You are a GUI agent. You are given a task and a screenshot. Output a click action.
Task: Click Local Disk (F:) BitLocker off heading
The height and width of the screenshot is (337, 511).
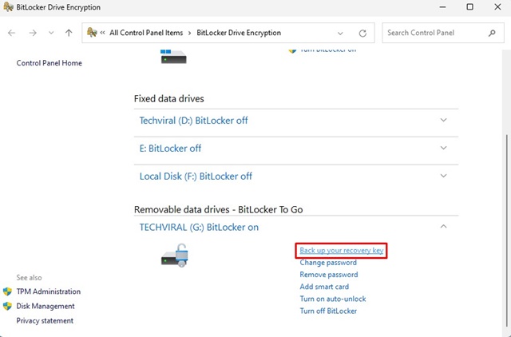pos(196,176)
